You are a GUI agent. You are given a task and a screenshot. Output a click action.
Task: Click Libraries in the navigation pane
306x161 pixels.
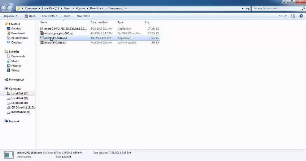pos(14,51)
